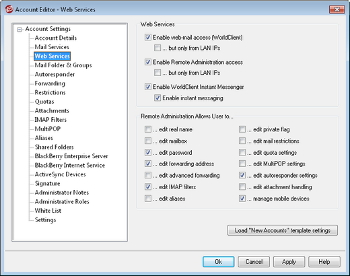The image size is (350, 276).
Task: Check the LAN IPs restriction under Remote Administration
Action: [x=157, y=73]
